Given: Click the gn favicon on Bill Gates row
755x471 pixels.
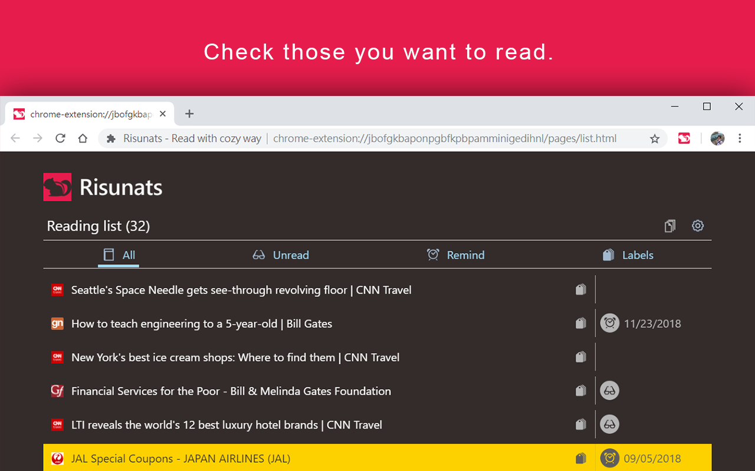Looking at the screenshot, I should [57, 323].
